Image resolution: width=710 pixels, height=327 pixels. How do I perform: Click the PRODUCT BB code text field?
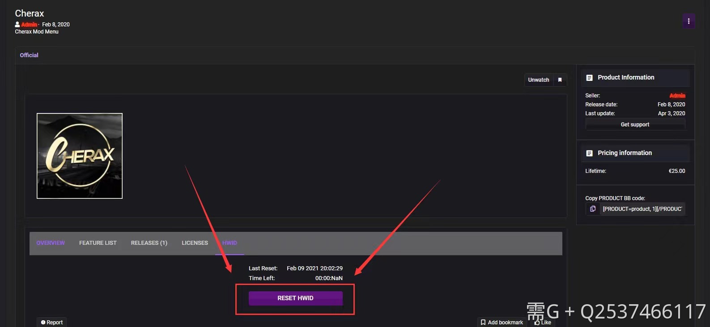[x=642, y=209]
